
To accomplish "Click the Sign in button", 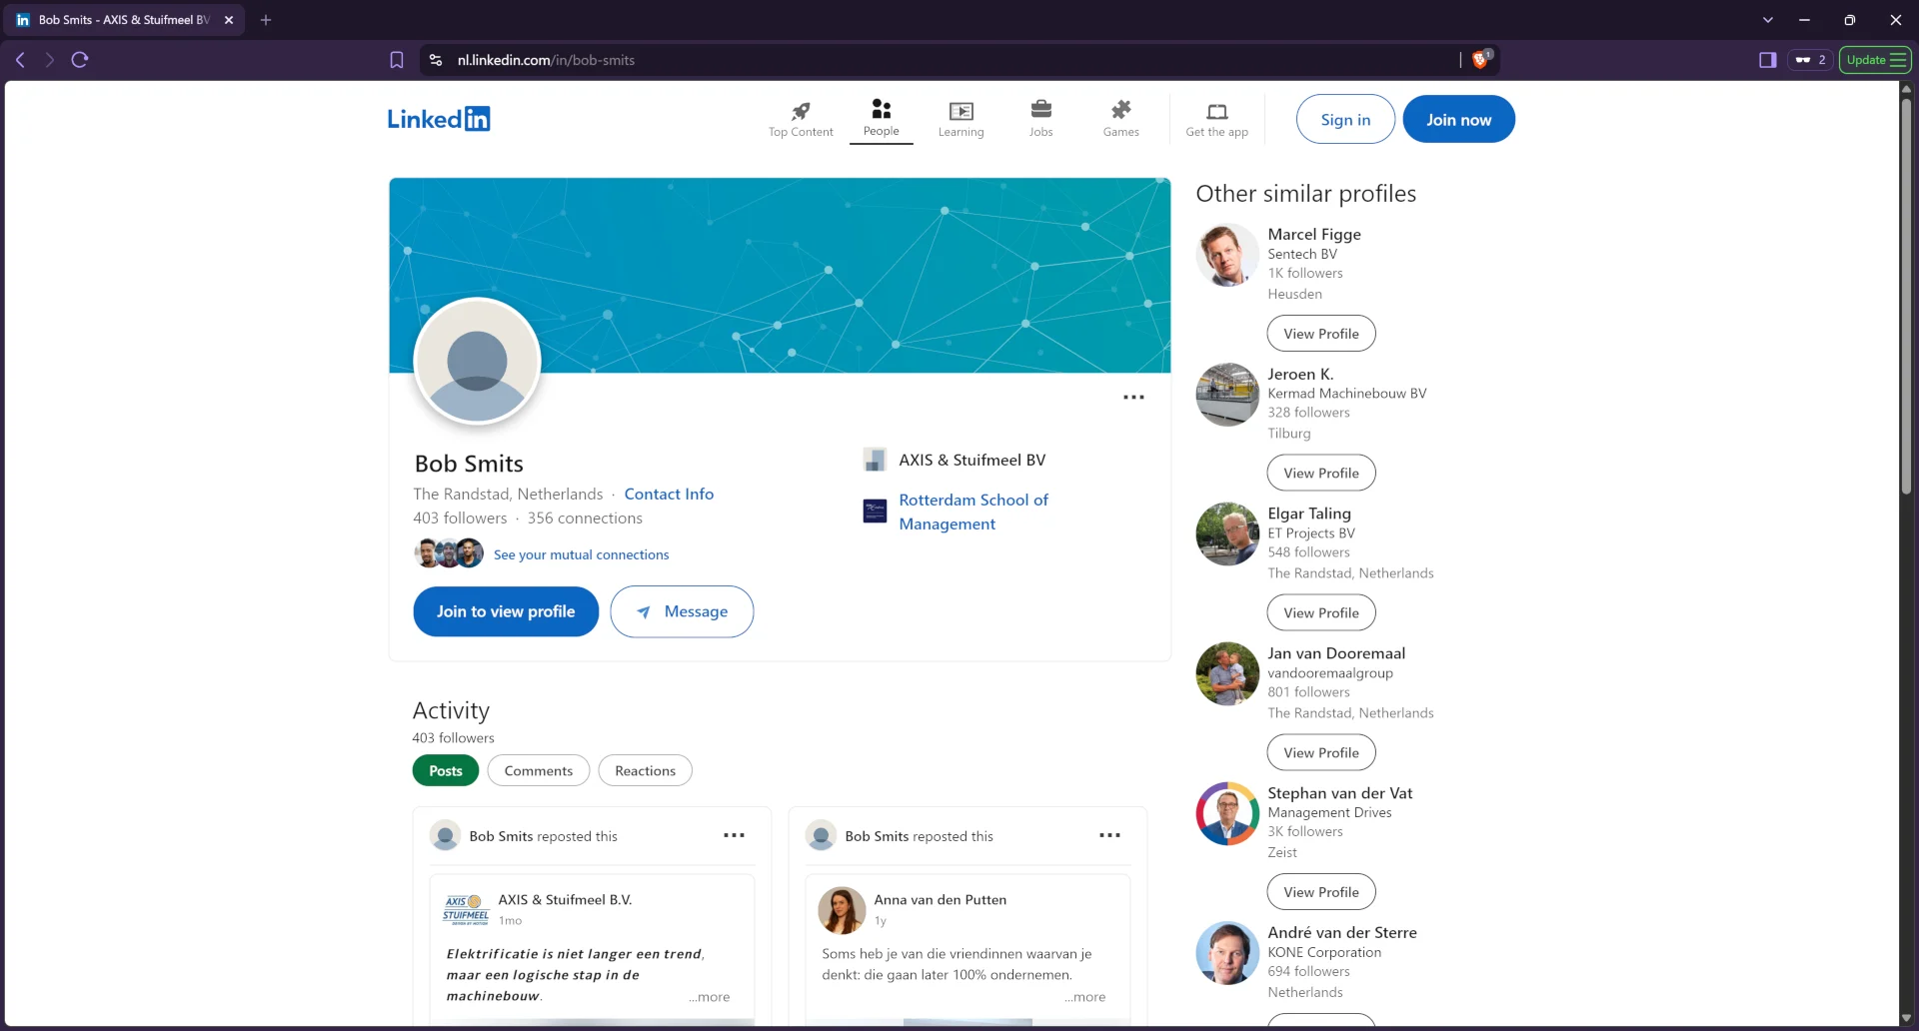I will [1345, 119].
